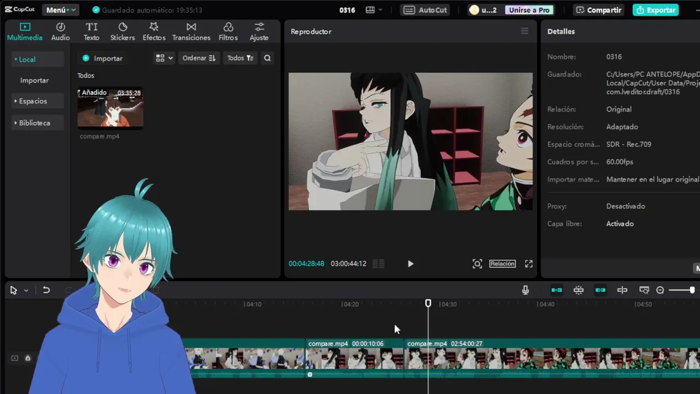Click Unirse a Pro
Viewport: 700px width, 394px height.
(529, 10)
